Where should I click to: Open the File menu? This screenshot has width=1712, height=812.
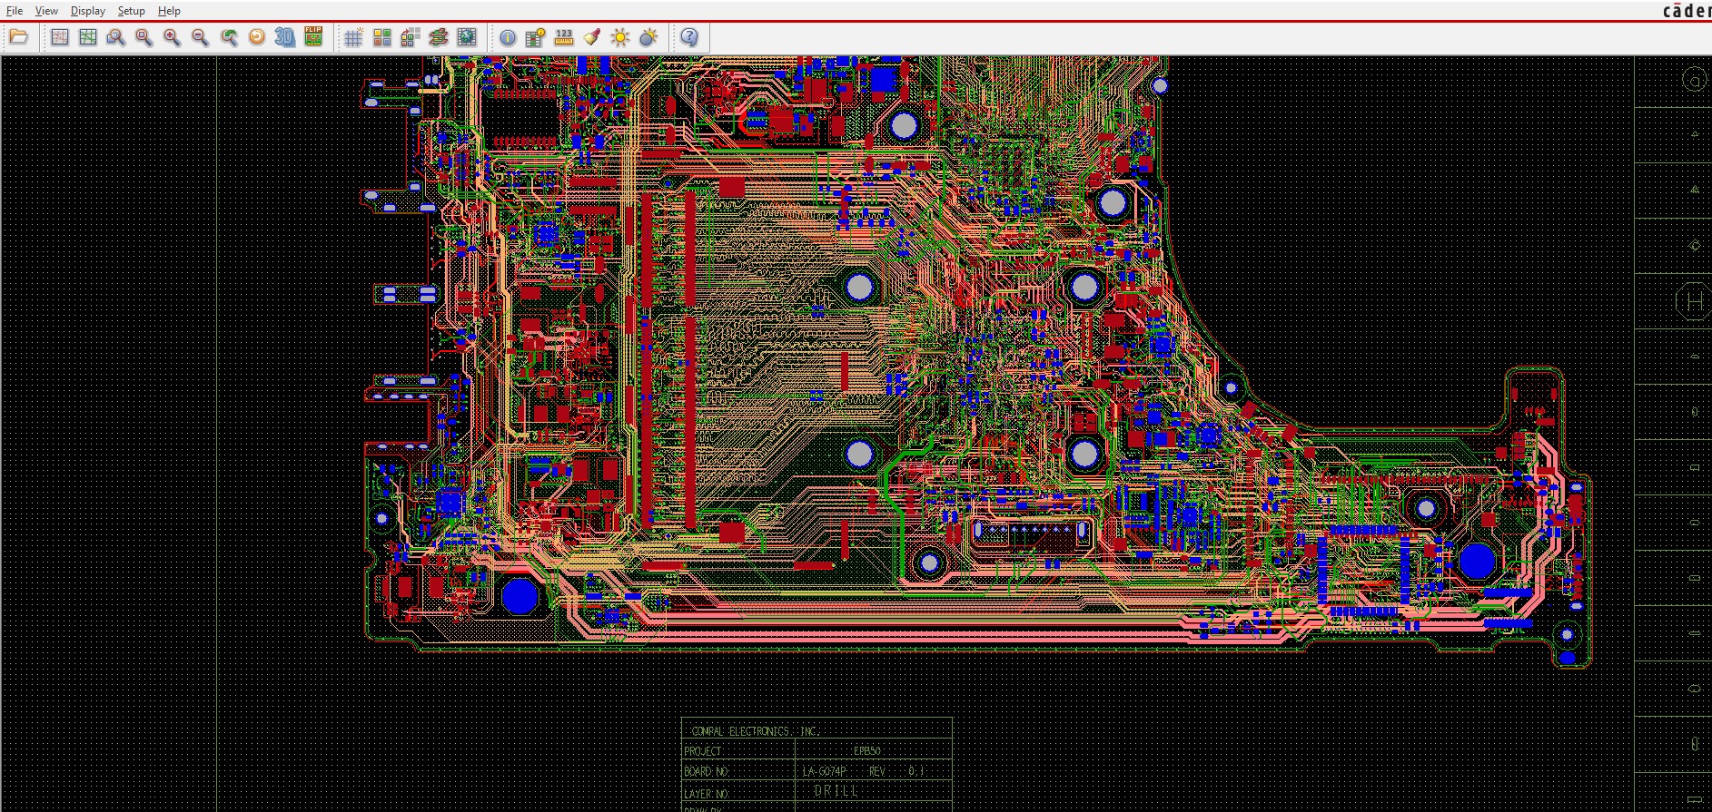pos(15,11)
